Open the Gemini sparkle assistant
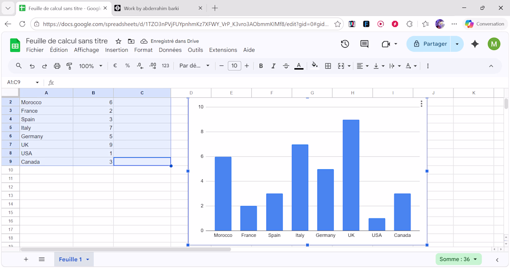This screenshot has height=268, width=510. tap(475, 44)
